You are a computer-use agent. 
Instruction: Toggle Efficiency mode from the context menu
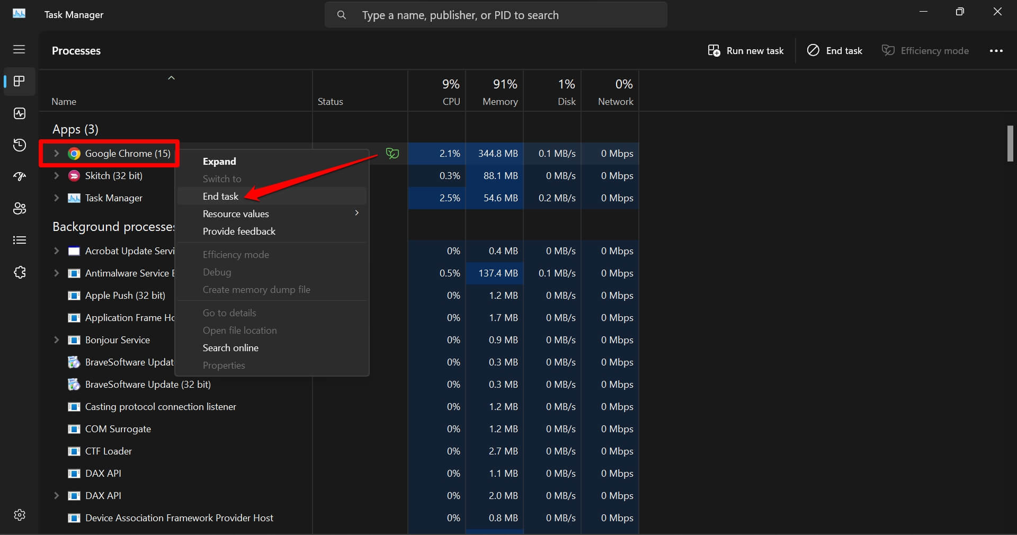coord(236,255)
